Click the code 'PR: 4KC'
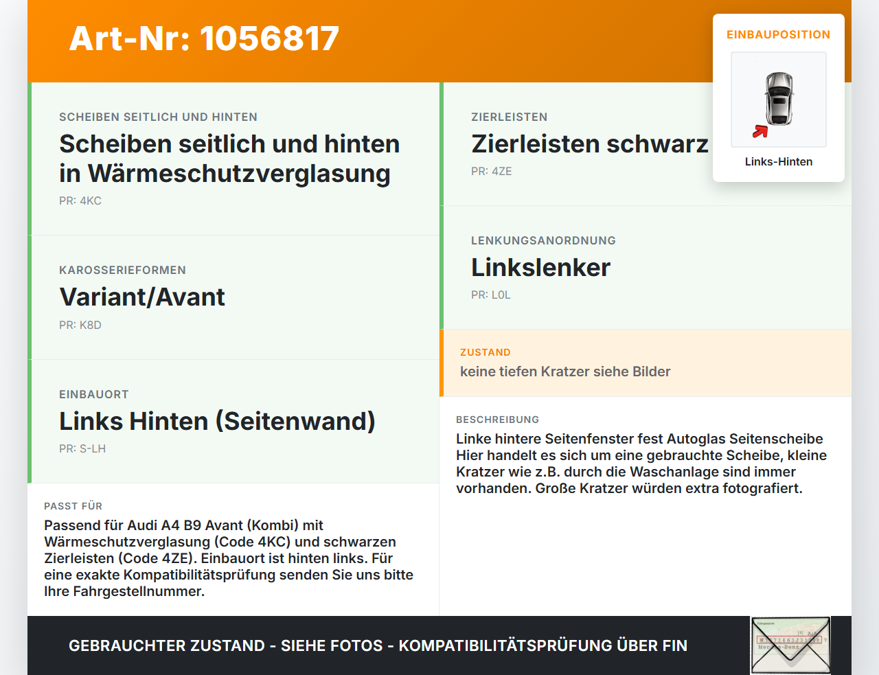This screenshot has width=879, height=675. [80, 201]
